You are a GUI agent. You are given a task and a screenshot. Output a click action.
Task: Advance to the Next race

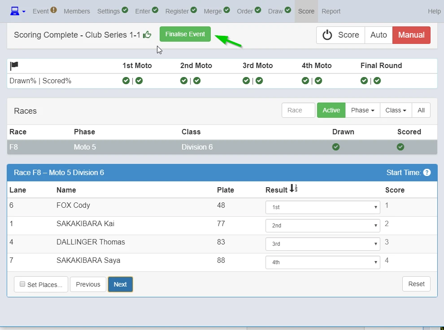pyautogui.click(x=120, y=284)
